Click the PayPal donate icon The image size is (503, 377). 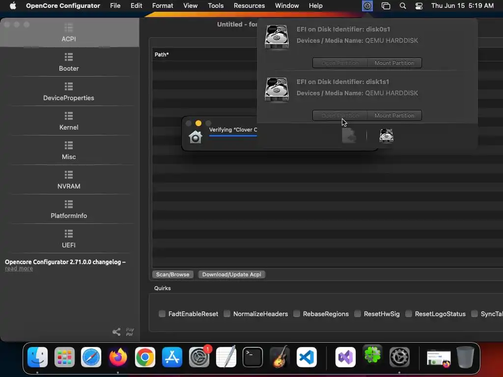point(130,332)
